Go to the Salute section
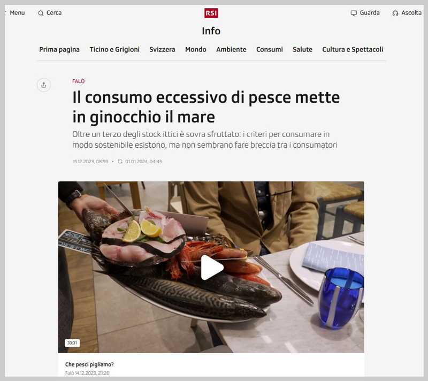Image resolution: width=428 pixels, height=381 pixels. click(x=302, y=49)
